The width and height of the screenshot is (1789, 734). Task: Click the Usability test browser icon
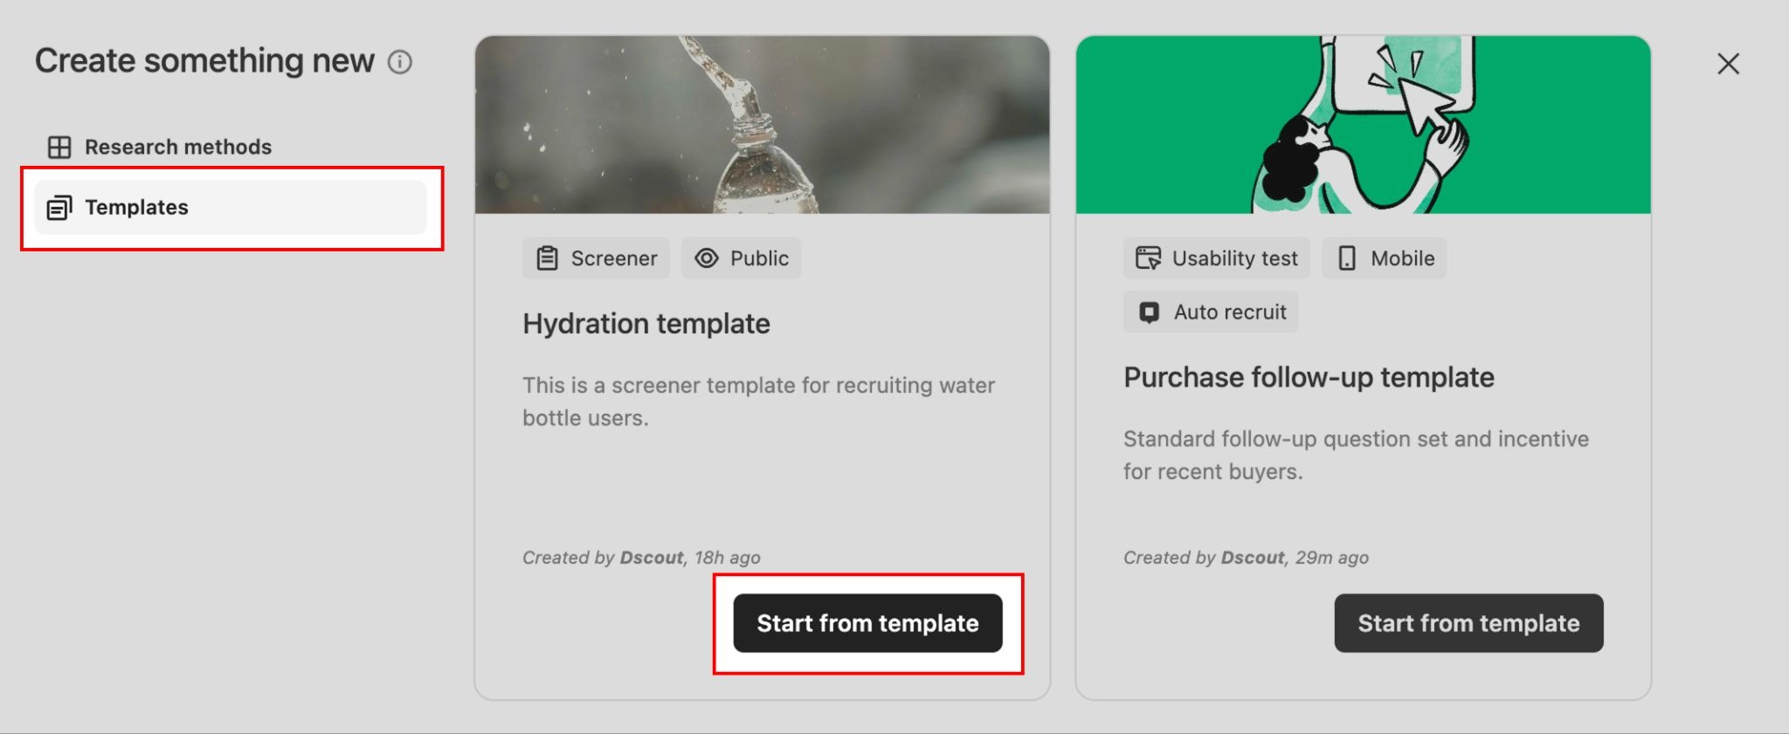tap(1148, 258)
